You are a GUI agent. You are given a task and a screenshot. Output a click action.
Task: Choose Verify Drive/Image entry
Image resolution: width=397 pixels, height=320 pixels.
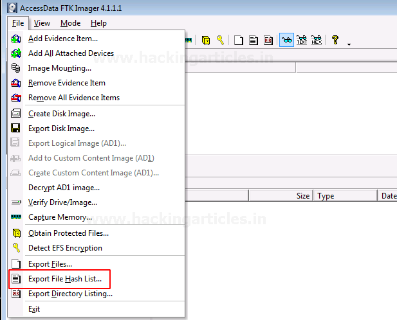[97, 202]
